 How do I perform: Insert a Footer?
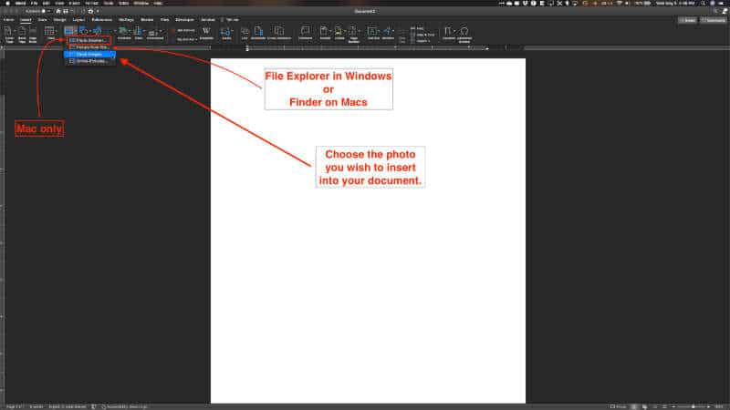click(x=339, y=33)
